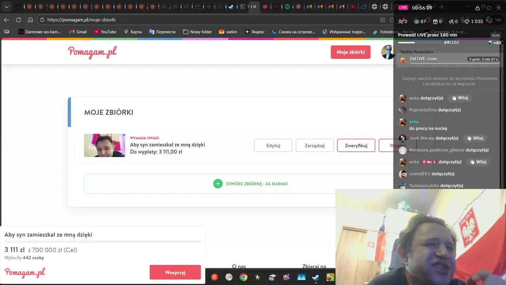
Task: Click Witaj next to first ecka join message
Action: 460,98
